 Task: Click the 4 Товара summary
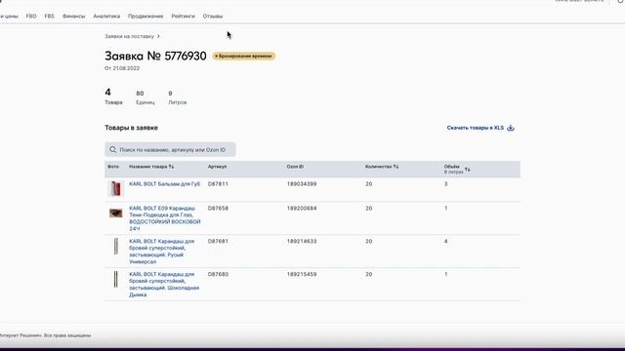[113, 97]
